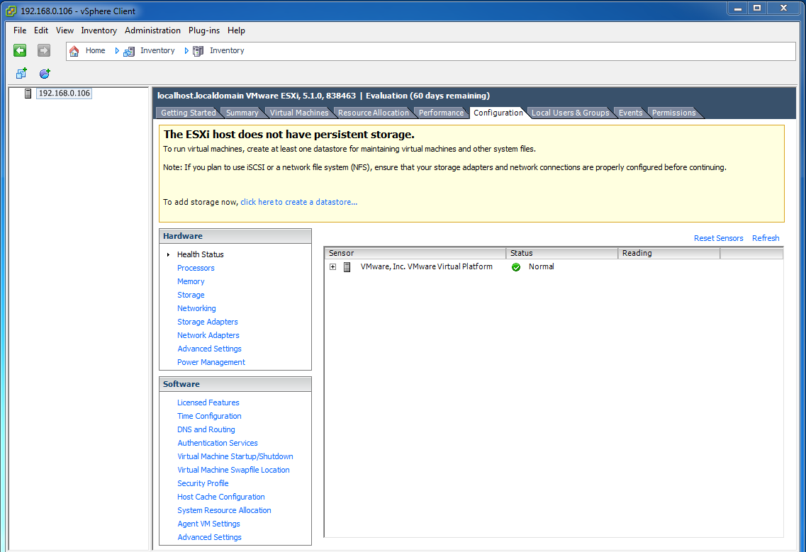The width and height of the screenshot is (806, 552).
Task: Expand the VMware Virtual Platform sensor row
Action: (x=333, y=266)
